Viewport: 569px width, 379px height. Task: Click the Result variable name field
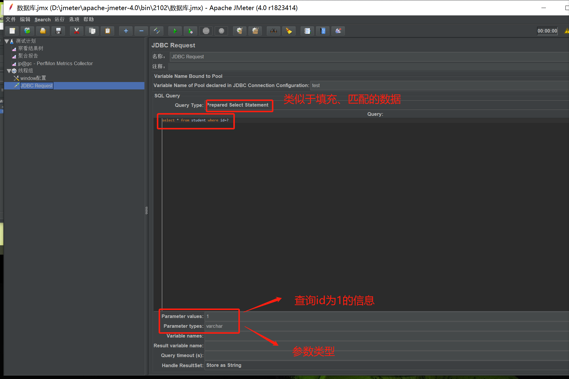pos(387,346)
